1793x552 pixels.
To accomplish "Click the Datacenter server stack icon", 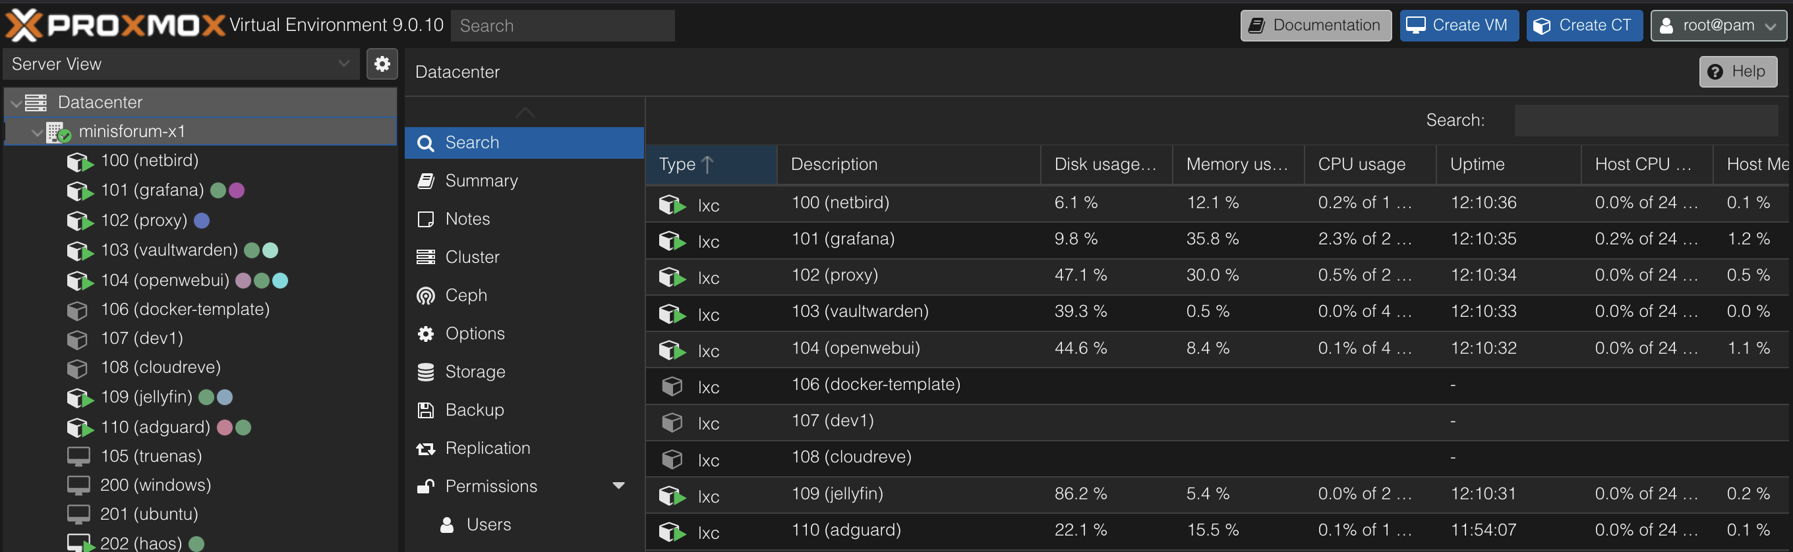I will click(36, 102).
